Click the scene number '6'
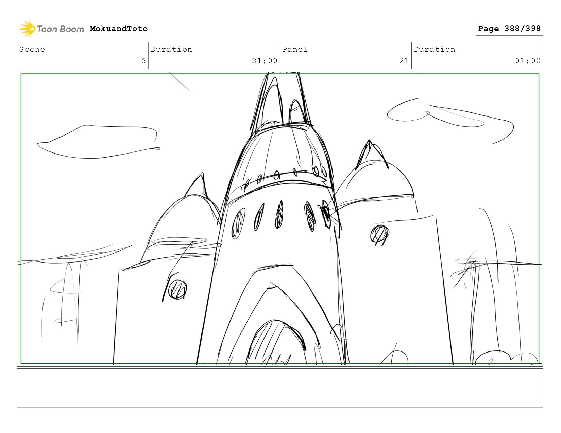 [x=143, y=61]
